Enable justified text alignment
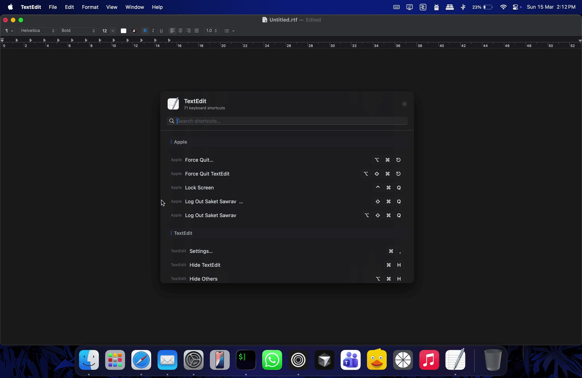This screenshot has width=582, height=378. (x=197, y=30)
